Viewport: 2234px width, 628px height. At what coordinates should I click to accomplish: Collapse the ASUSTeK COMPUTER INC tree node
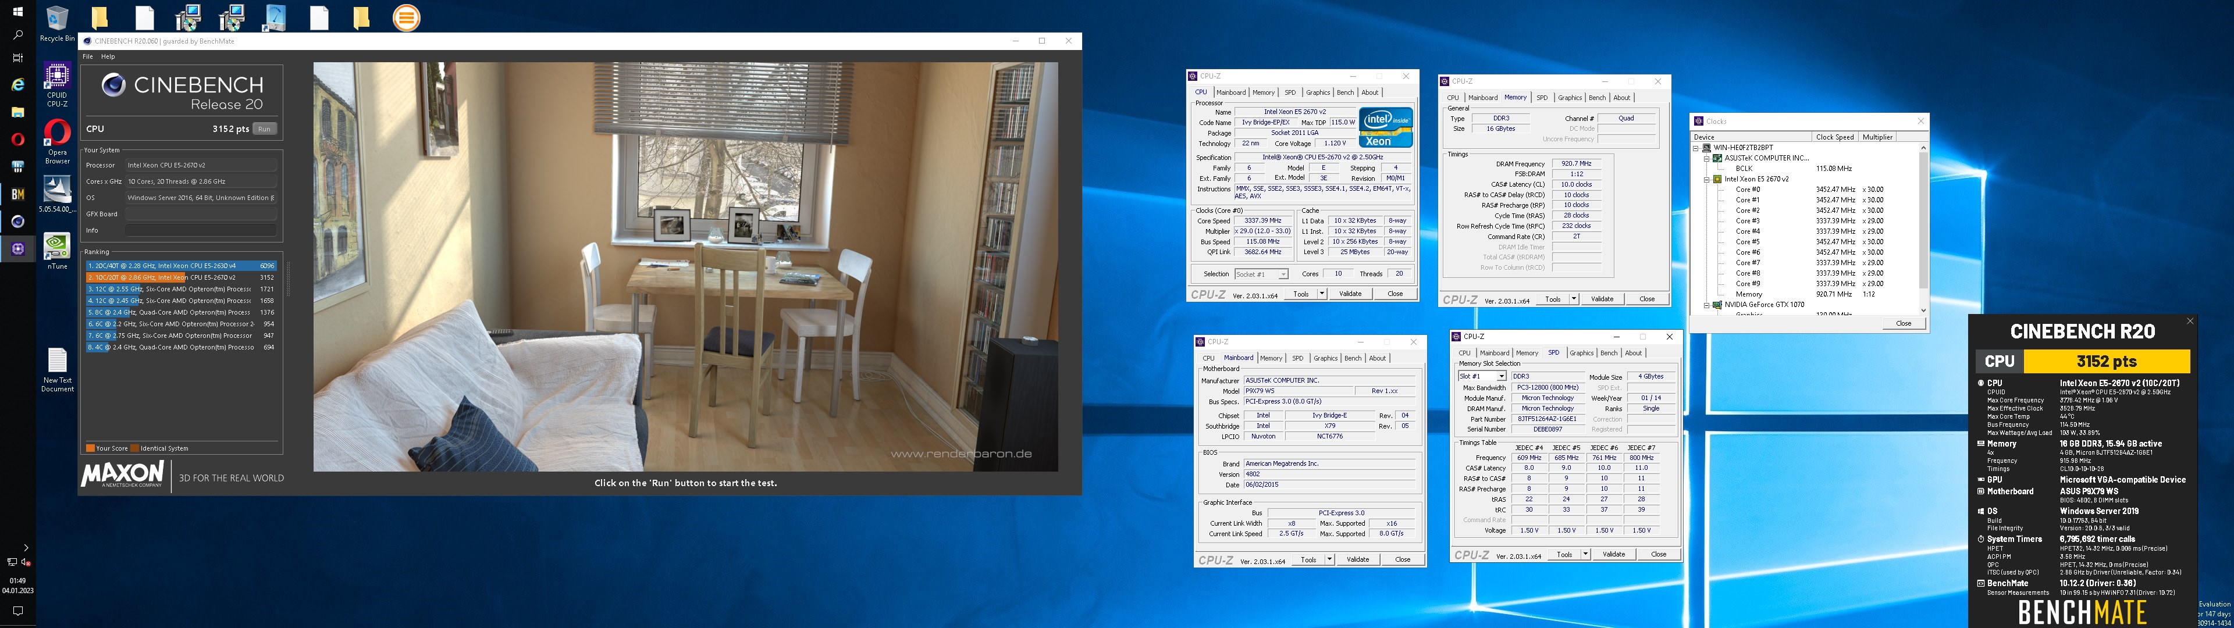coord(1707,158)
